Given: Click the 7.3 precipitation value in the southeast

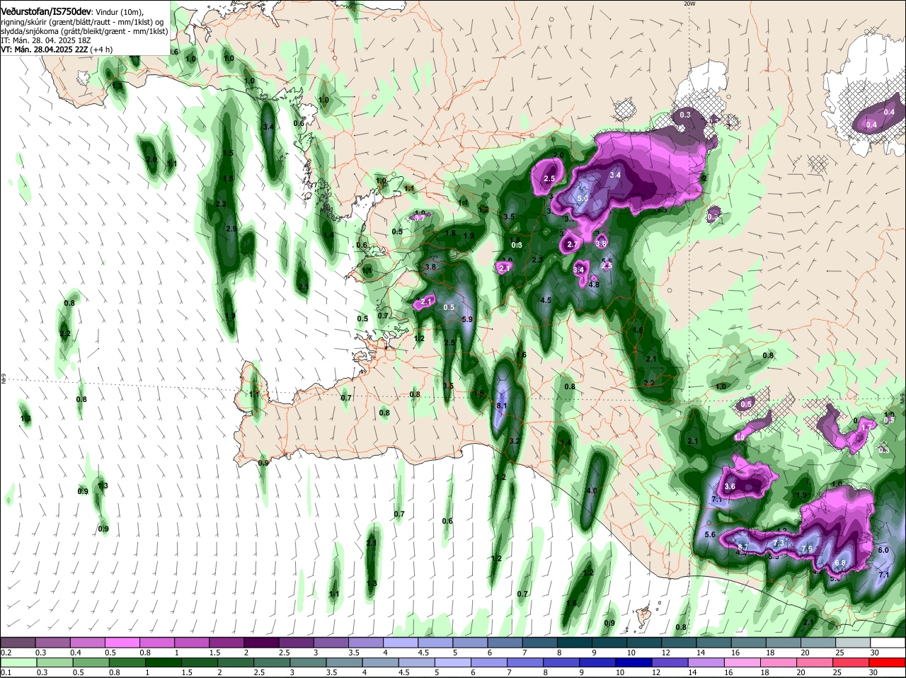Looking at the screenshot, I should [779, 543].
